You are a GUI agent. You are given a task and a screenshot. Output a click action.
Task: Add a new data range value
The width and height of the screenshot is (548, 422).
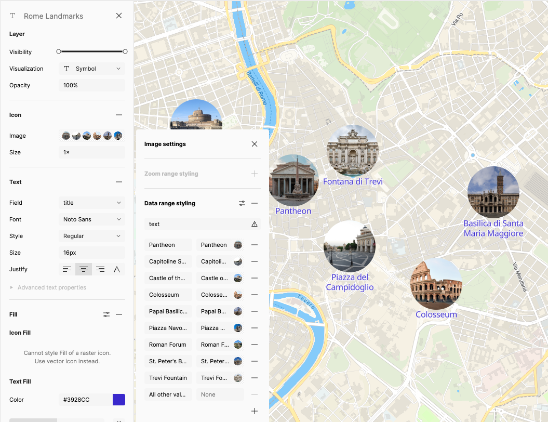point(255,411)
